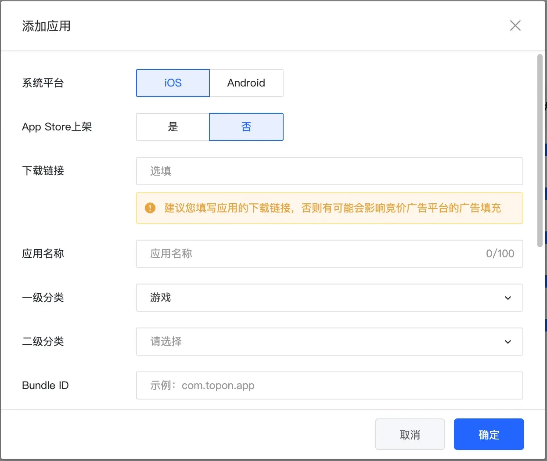Click the chevron icon on 一级分类 field
The height and width of the screenshot is (461, 547).
(x=508, y=298)
